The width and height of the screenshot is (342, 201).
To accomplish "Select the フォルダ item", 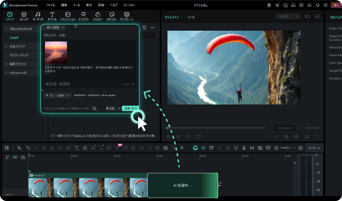I will coord(14,38).
